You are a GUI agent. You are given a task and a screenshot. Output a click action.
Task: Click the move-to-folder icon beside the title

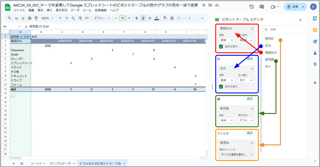[210, 5]
